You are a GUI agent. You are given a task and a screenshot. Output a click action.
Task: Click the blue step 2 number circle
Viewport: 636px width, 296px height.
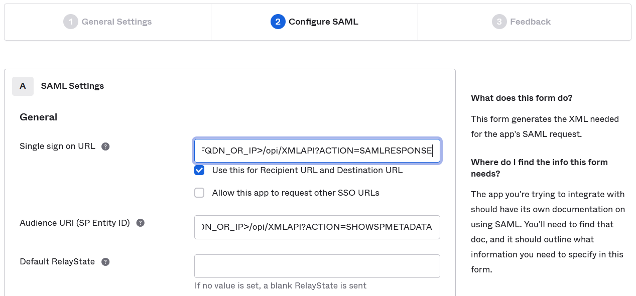point(278,22)
